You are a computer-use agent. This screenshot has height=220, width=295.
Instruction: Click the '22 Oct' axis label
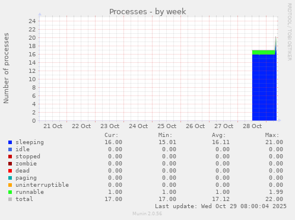click(81, 126)
